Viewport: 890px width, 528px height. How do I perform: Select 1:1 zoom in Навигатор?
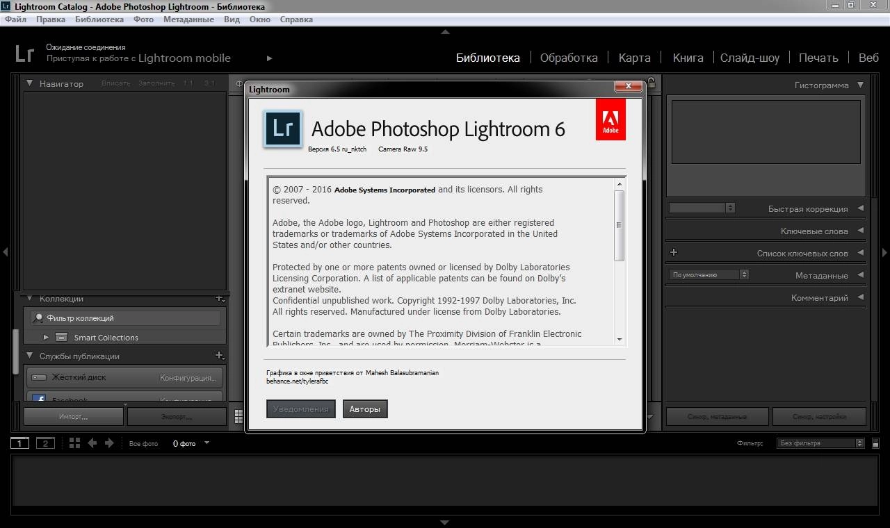(x=188, y=83)
